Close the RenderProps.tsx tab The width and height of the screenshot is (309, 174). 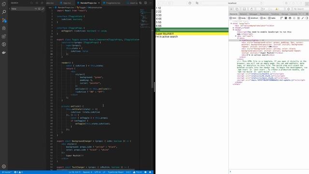[x=99, y=3]
